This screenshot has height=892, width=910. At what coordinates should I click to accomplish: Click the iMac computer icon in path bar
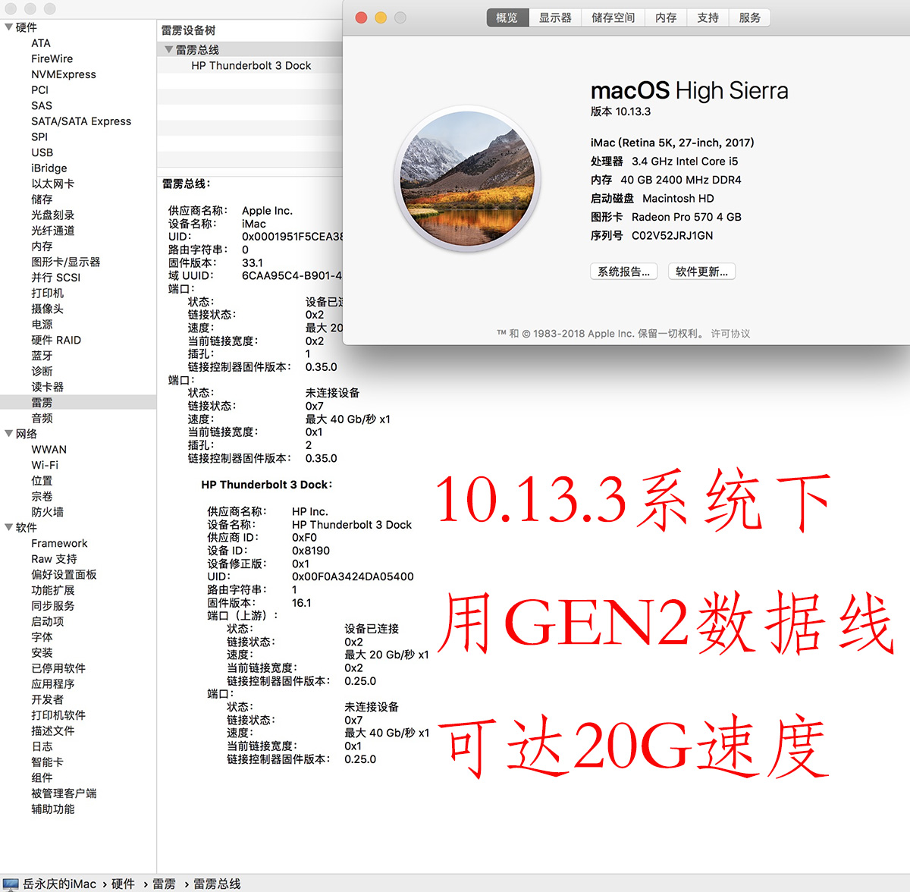[x=10, y=884]
